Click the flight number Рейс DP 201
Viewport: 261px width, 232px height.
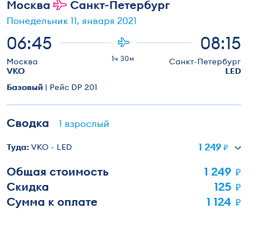click(x=73, y=87)
